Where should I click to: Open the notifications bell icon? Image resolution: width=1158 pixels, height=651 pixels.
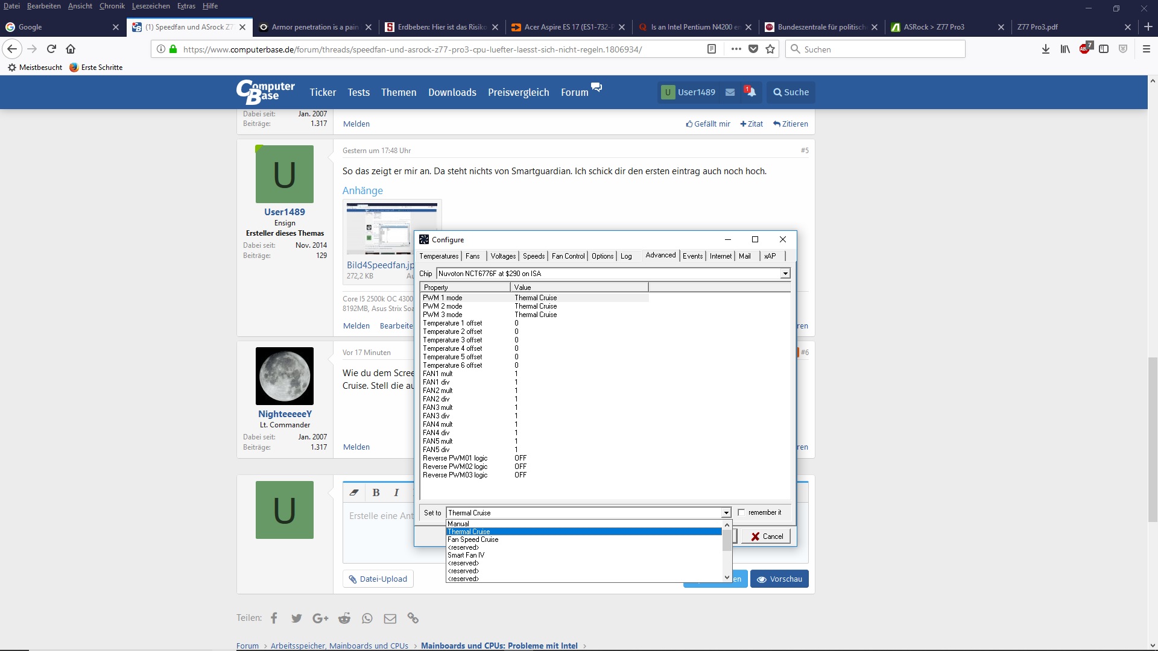(x=751, y=92)
